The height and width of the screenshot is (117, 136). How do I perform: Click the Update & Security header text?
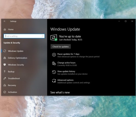(12, 43)
